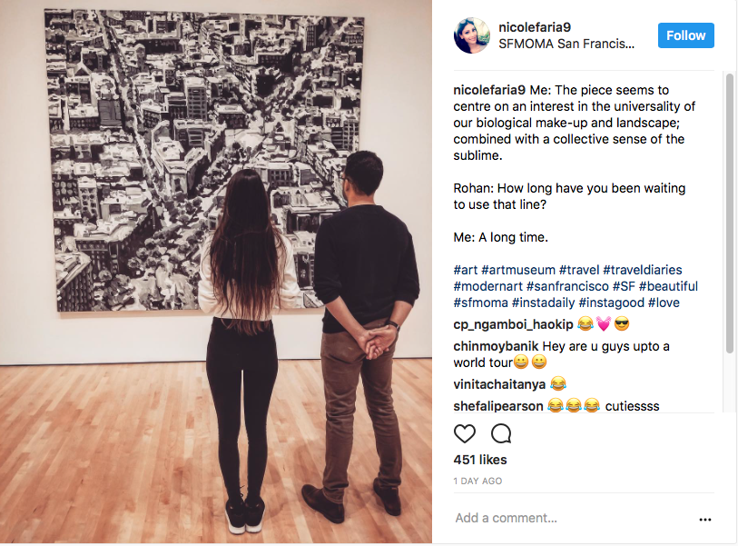
Task: View chinmoybanik commenter profile
Action: pos(496,346)
